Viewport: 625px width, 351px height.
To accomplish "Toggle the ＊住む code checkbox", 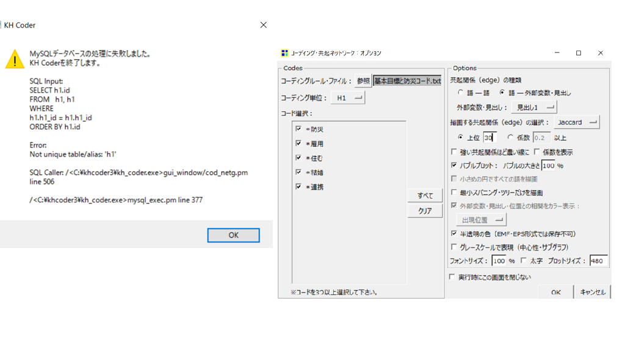I will click(298, 158).
